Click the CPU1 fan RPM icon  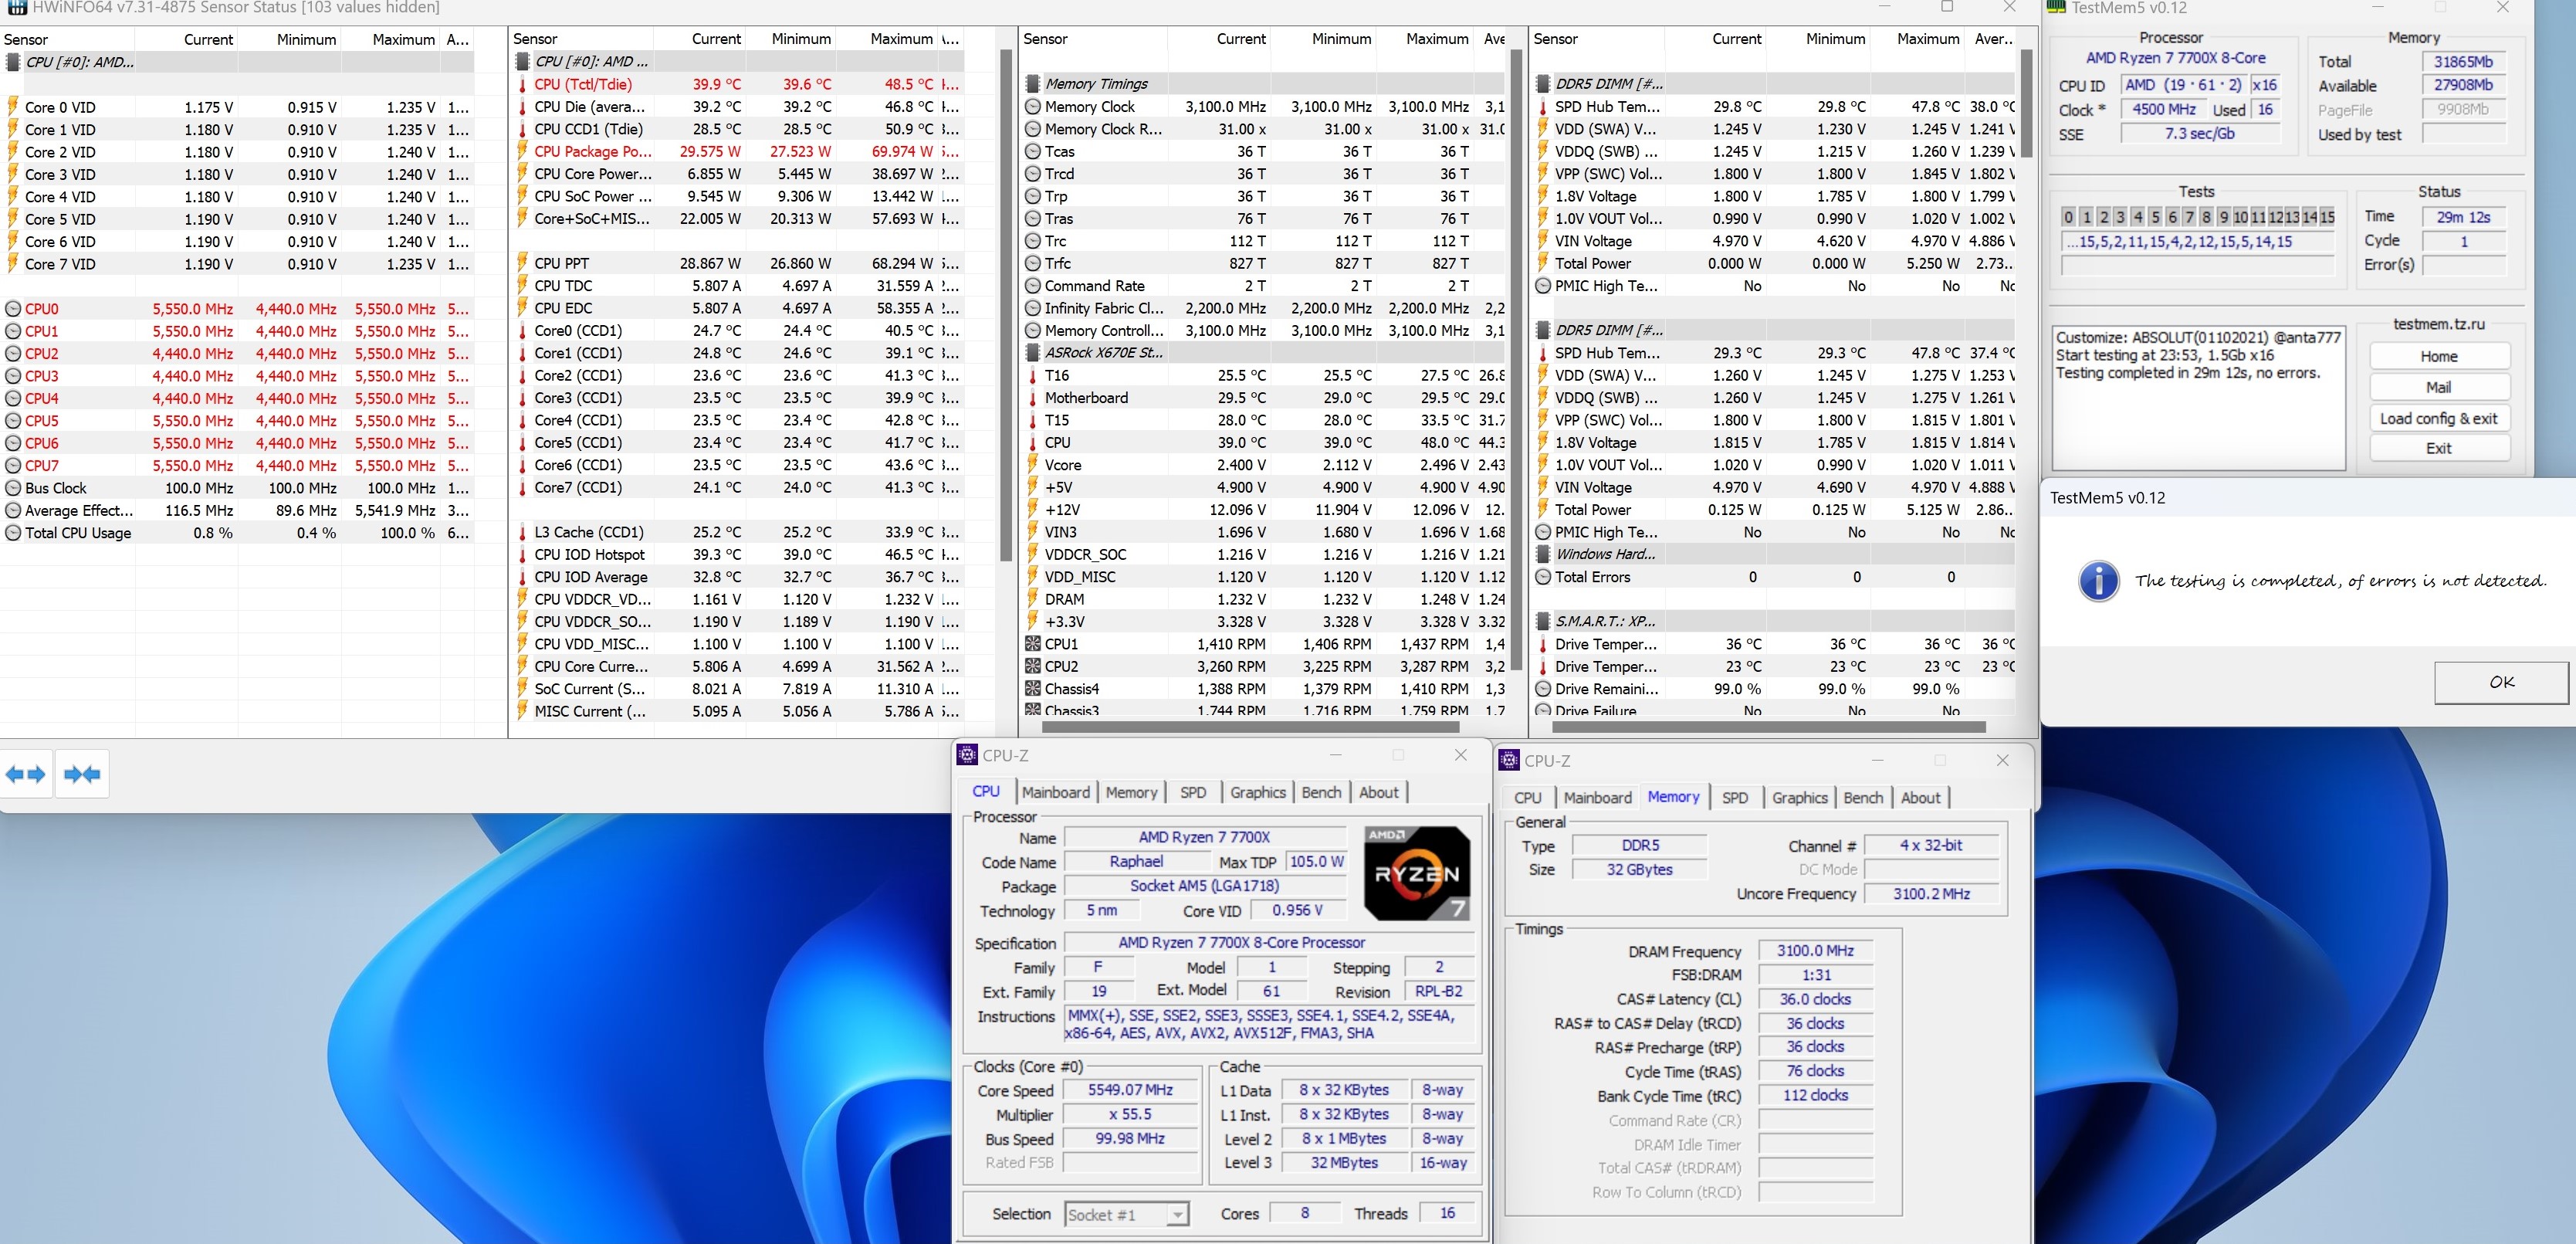tap(1033, 644)
